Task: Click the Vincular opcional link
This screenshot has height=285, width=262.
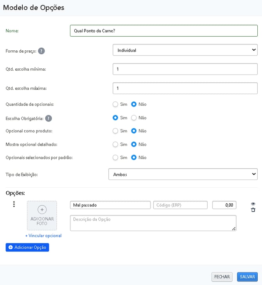Action: (x=43, y=236)
